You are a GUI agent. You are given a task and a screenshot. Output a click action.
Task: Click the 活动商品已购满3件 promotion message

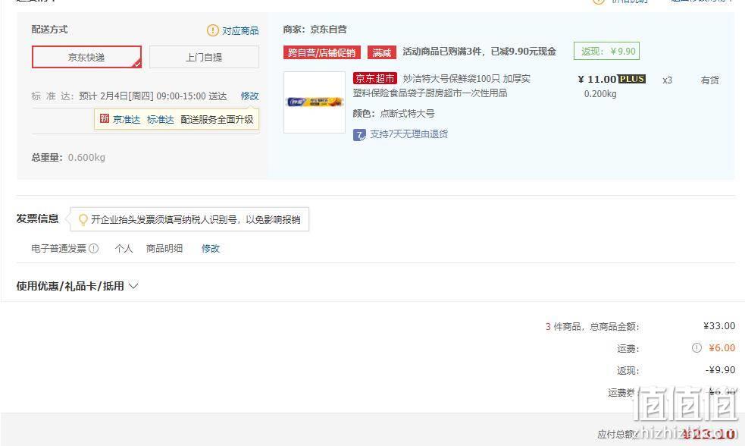pyautogui.click(x=479, y=52)
